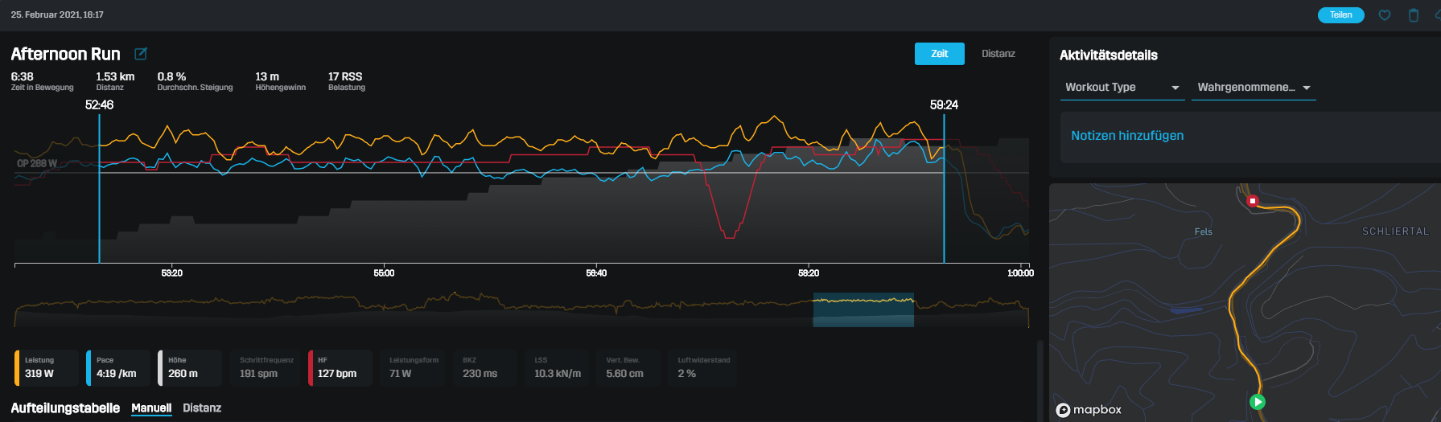
Task: Select the Manuell split table tab
Action: tap(151, 408)
